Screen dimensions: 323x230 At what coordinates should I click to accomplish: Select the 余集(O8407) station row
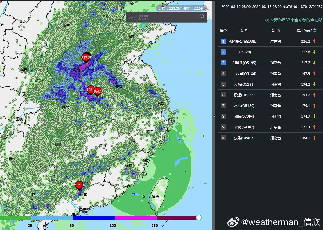click(270, 138)
